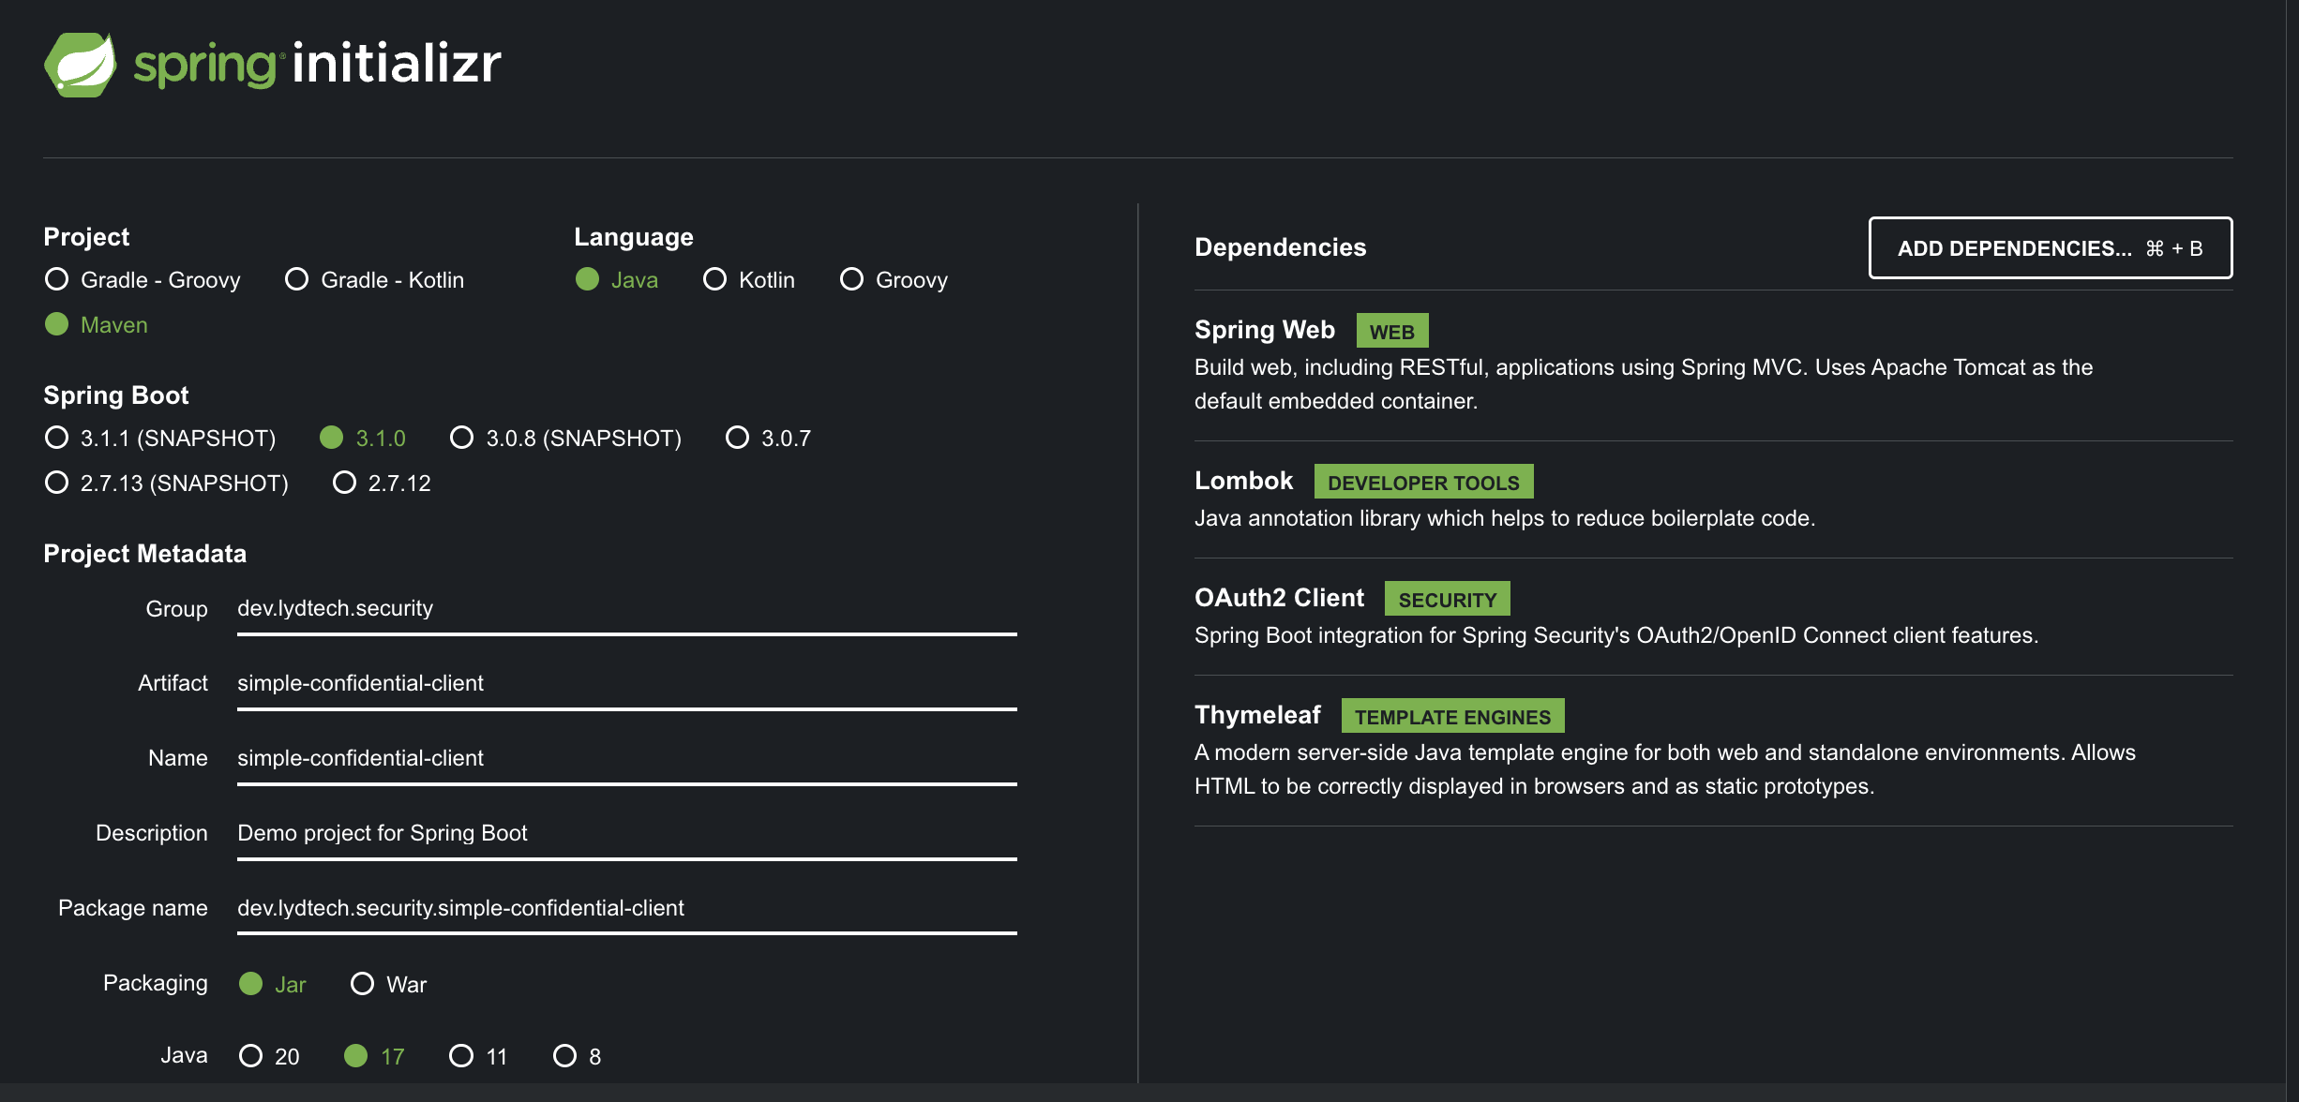Image resolution: width=2299 pixels, height=1102 pixels.
Task: Click the Project Metadata heading
Action: click(145, 554)
